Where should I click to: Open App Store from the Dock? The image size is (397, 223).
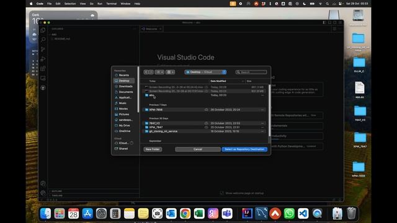coord(87,214)
